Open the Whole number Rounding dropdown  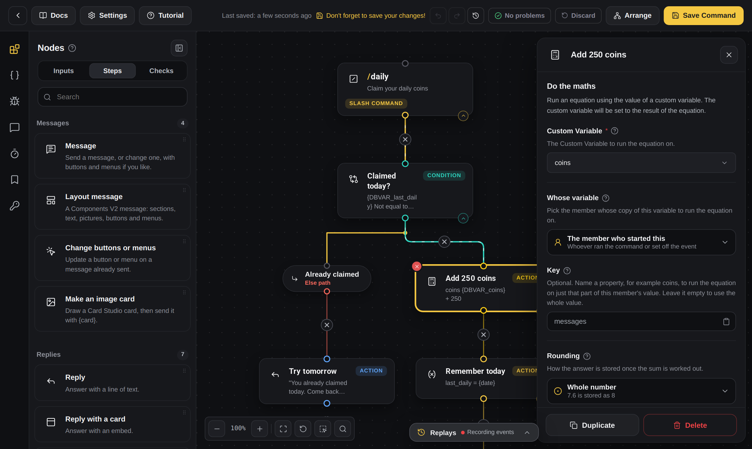[641, 391]
